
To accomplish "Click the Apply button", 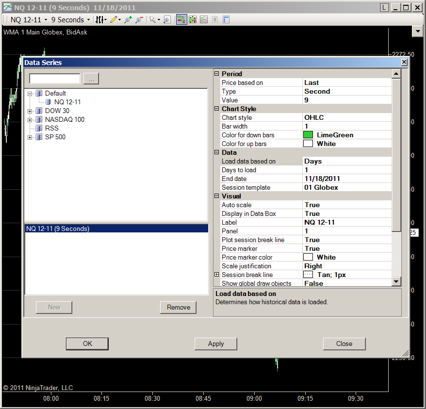I will tap(216, 344).
